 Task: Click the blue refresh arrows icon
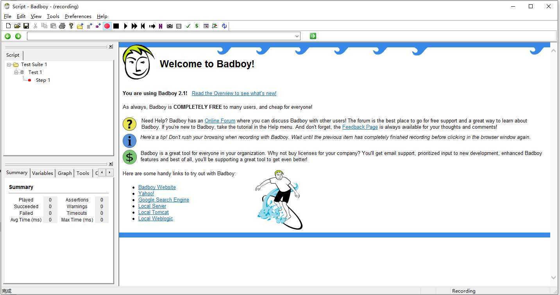(x=224, y=26)
